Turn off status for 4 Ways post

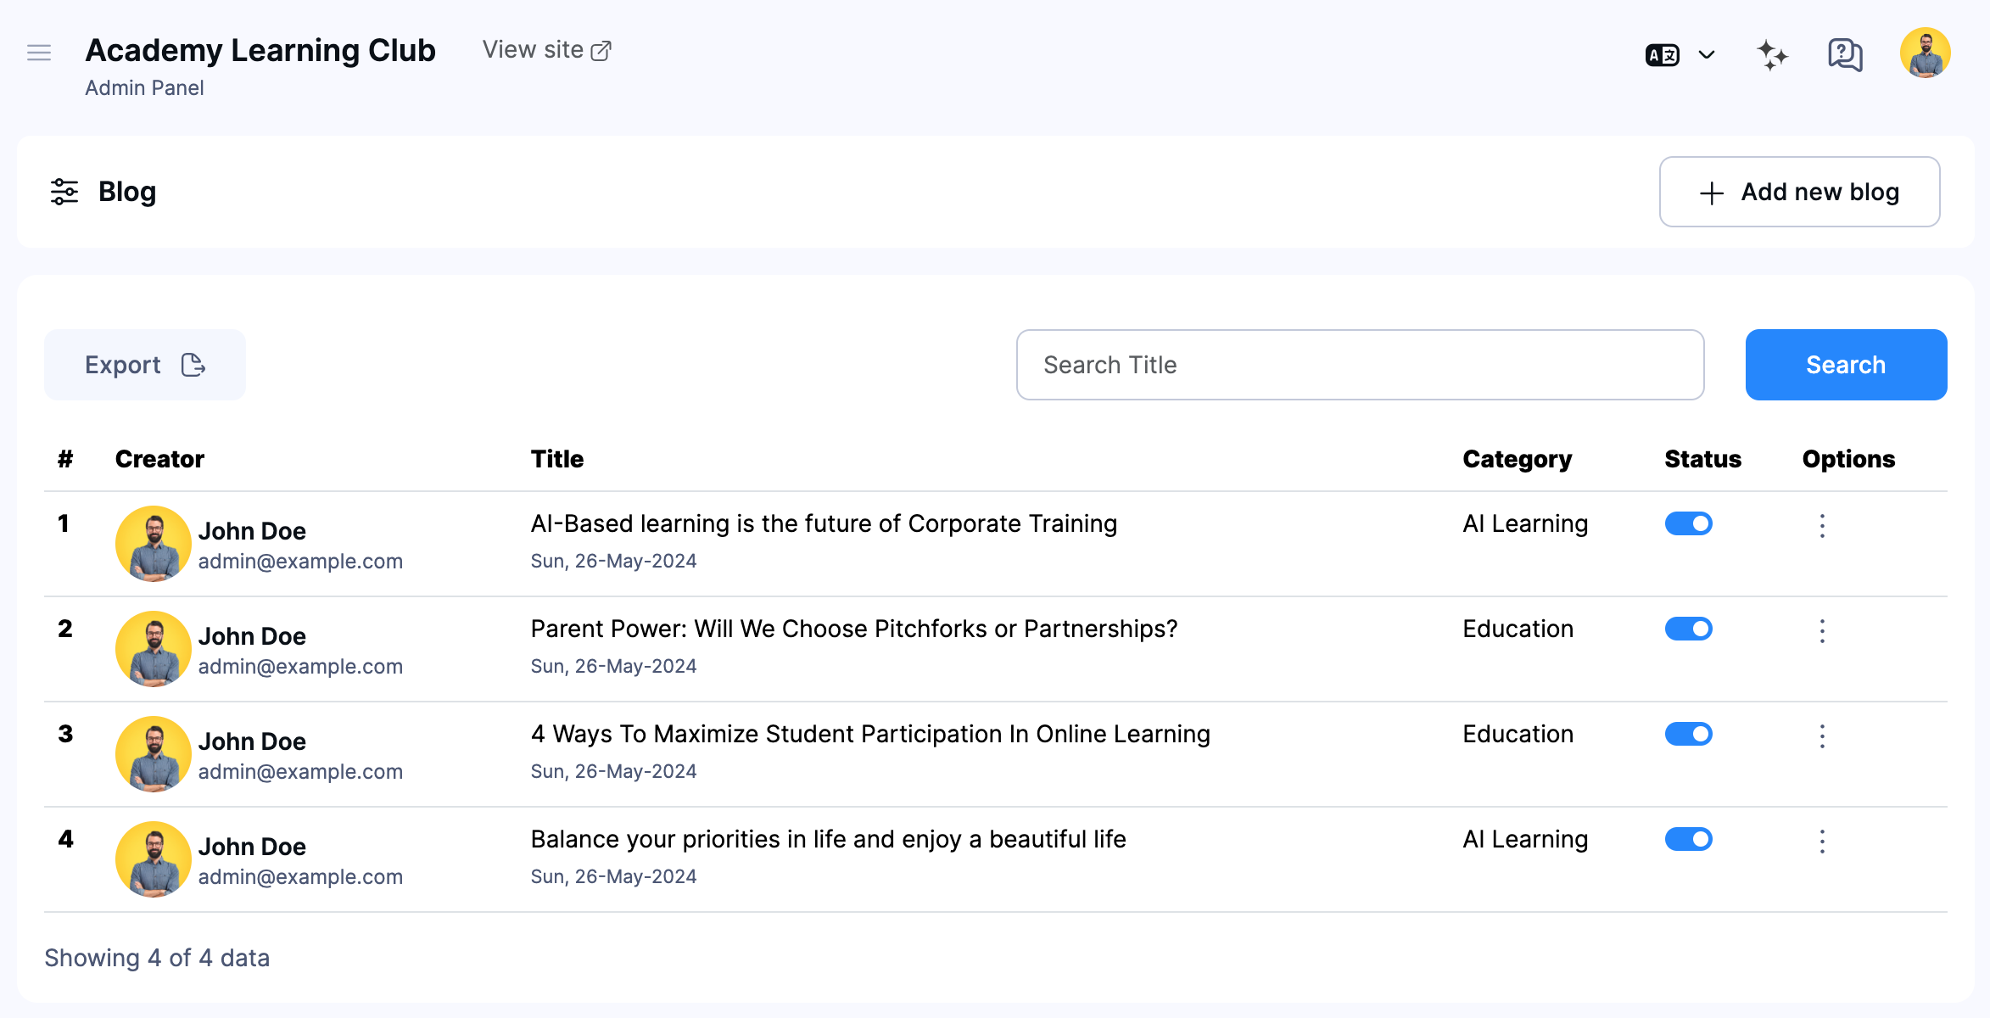(x=1688, y=734)
